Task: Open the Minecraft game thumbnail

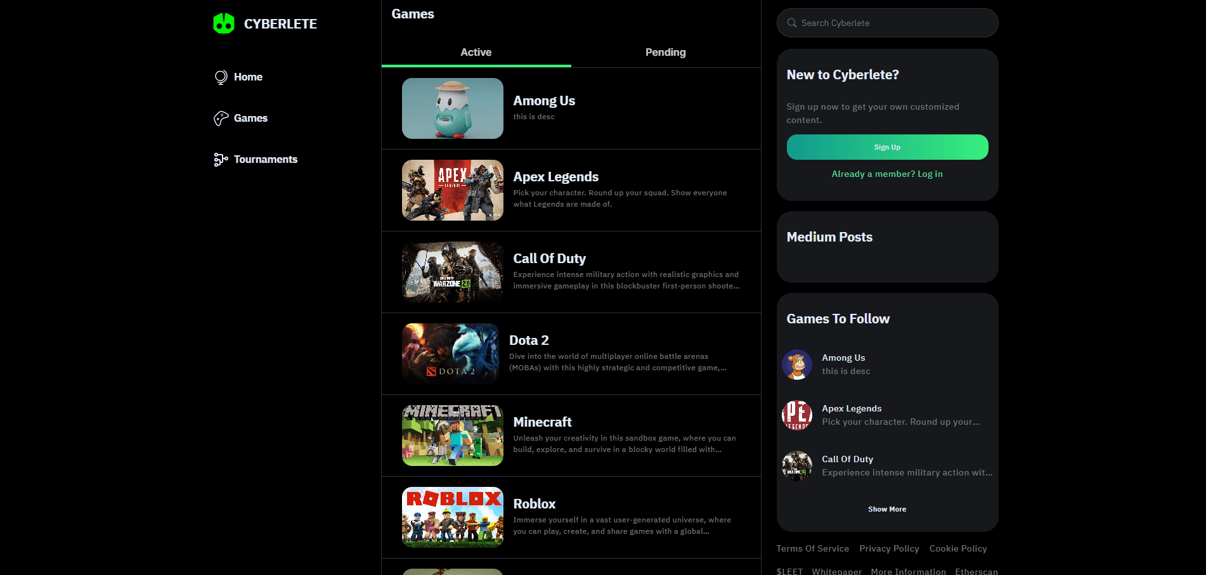Action: (453, 436)
